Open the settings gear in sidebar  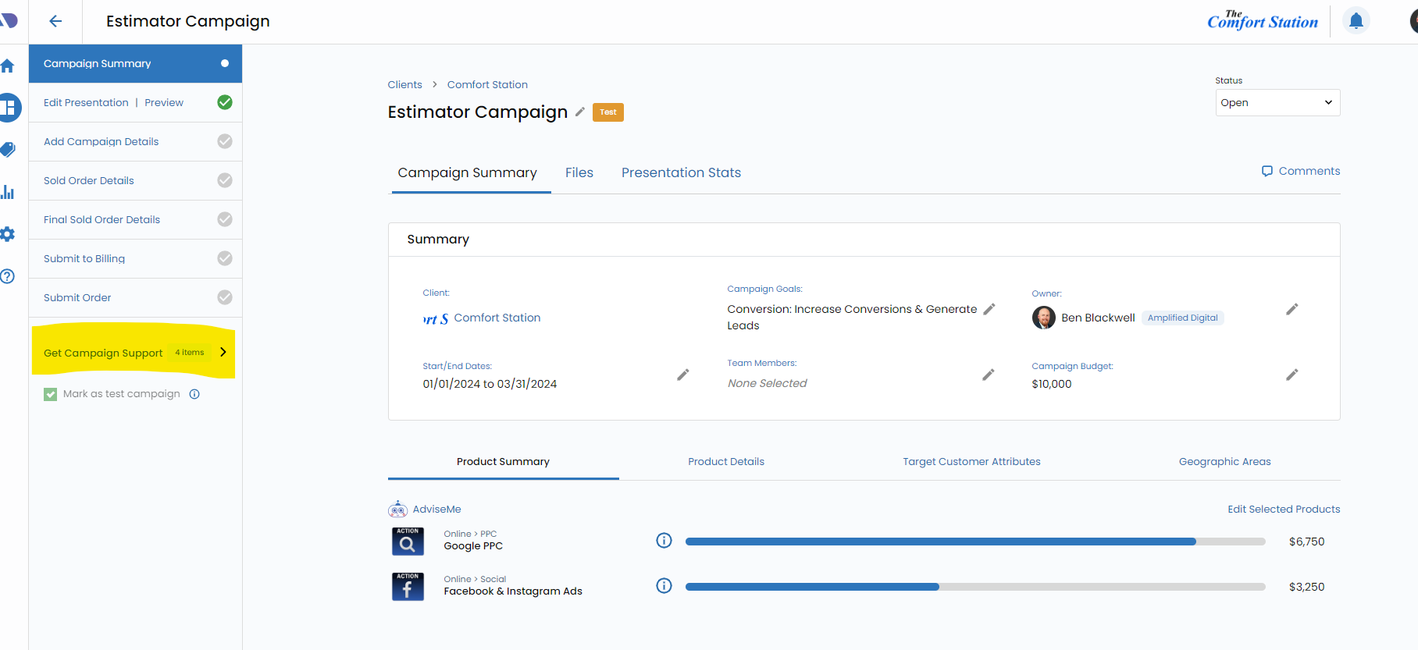(x=8, y=234)
